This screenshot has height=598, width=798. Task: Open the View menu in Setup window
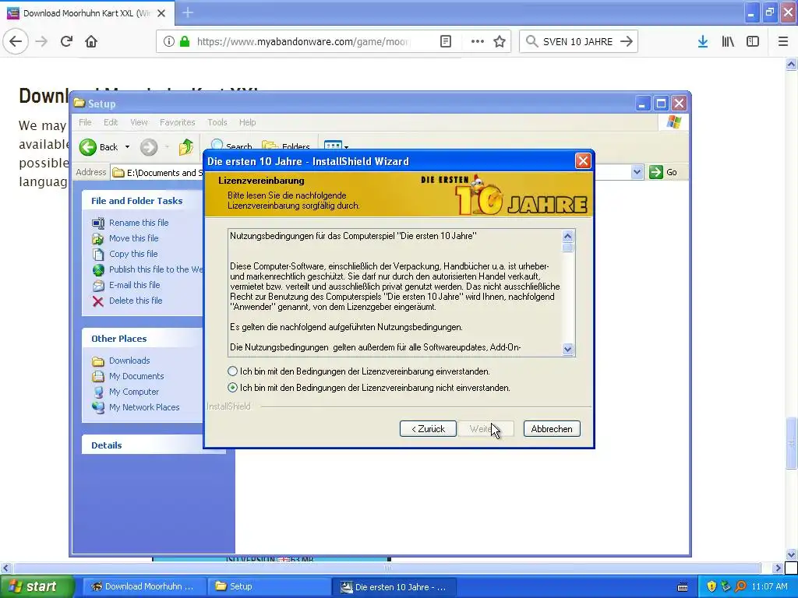(x=139, y=122)
